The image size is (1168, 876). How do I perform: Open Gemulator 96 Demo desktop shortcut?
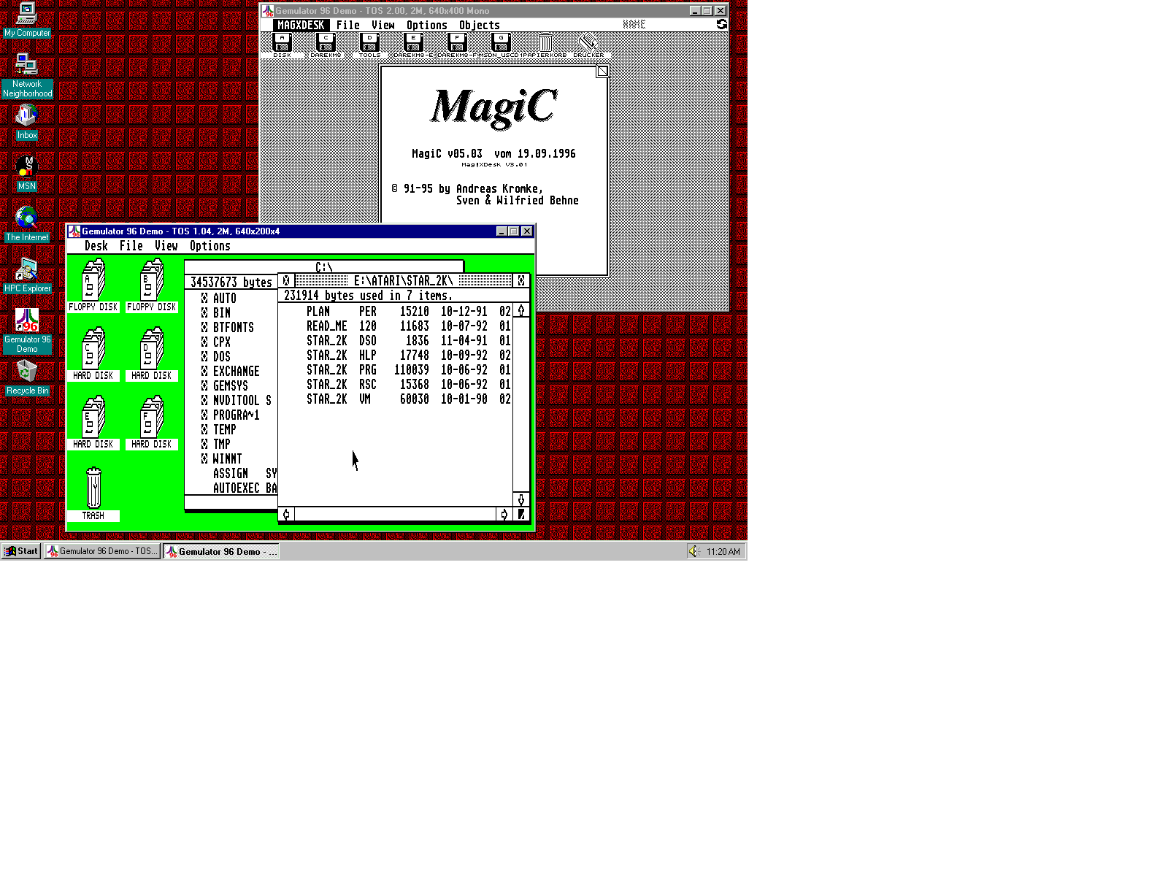coord(27,321)
